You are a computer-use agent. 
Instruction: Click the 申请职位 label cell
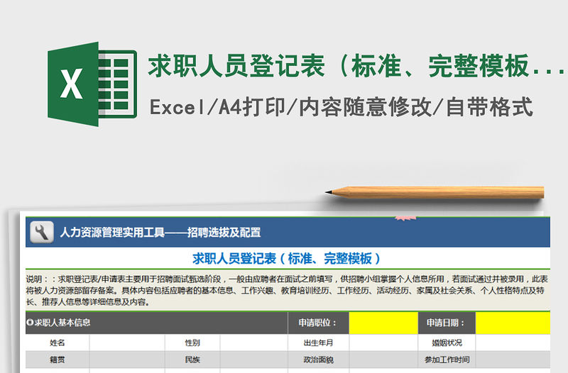(317, 323)
